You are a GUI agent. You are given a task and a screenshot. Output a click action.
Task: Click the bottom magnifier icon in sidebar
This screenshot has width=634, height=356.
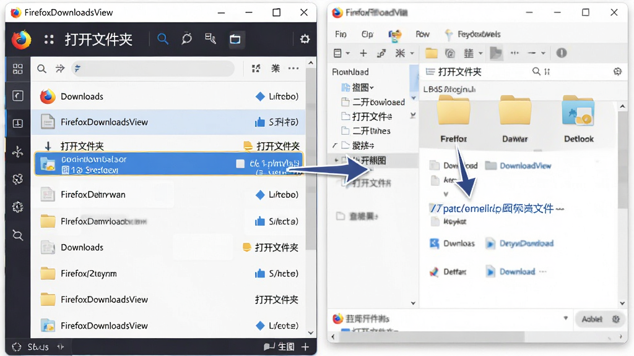click(18, 235)
